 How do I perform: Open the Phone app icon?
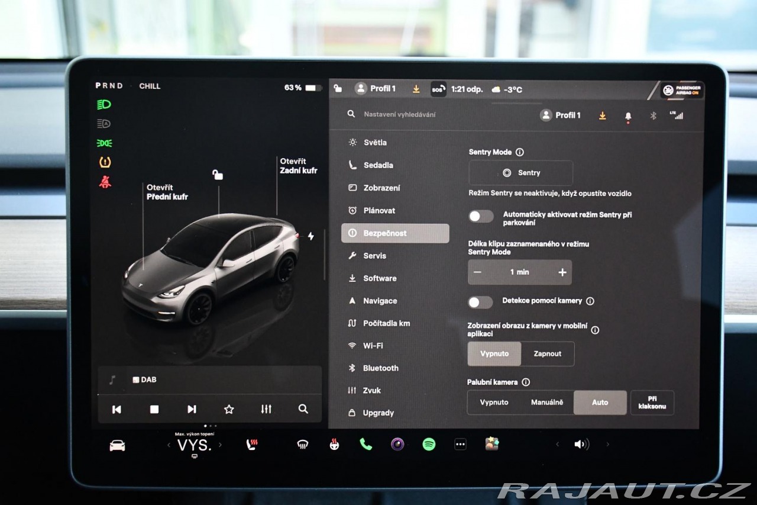[x=365, y=444]
